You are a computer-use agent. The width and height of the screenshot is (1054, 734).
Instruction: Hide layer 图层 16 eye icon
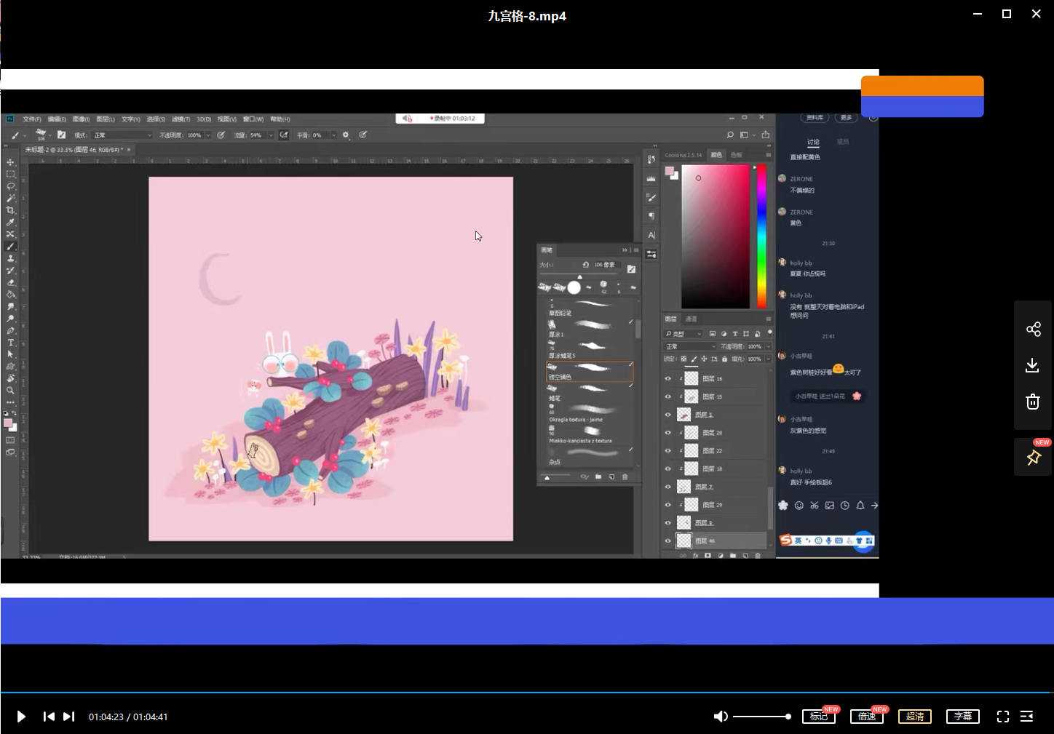click(x=667, y=378)
